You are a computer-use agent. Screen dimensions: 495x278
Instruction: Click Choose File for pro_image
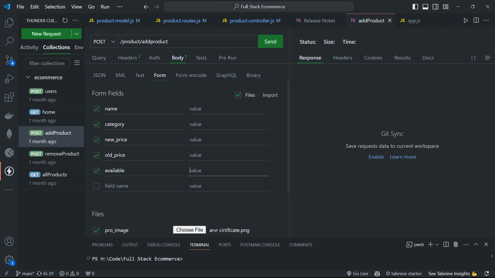(x=189, y=230)
